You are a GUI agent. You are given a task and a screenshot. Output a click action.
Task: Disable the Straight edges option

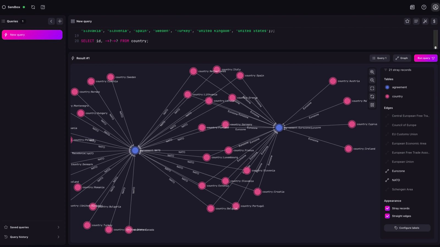click(x=387, y=216)
